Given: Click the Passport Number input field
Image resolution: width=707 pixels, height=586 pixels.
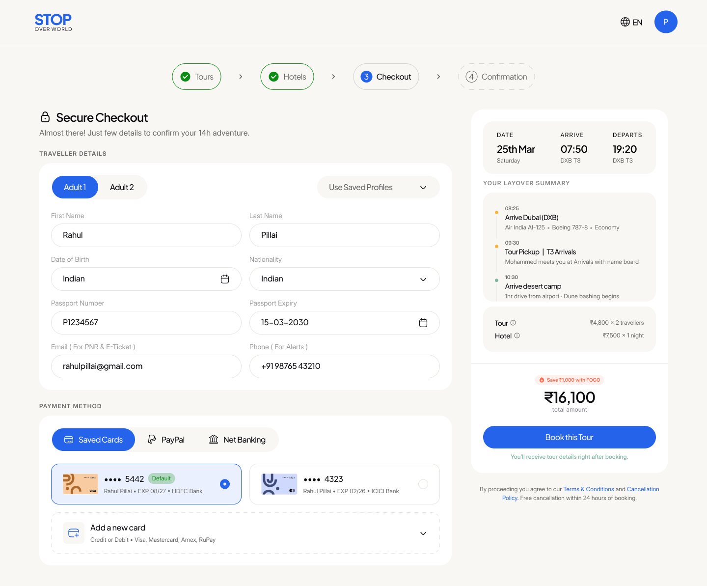Looking at the screenshot, I should tap(146, 323).
